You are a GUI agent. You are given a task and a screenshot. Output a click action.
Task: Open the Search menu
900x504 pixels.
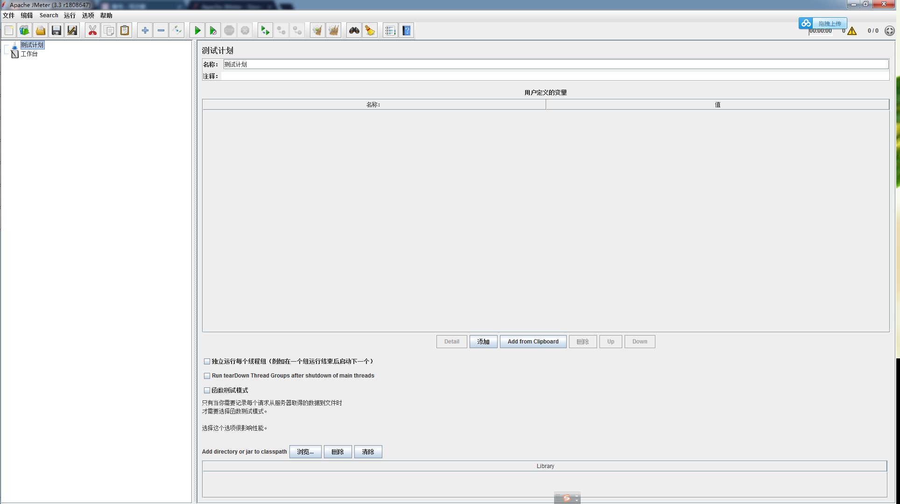pyautogui.click(x=49, y=15)
